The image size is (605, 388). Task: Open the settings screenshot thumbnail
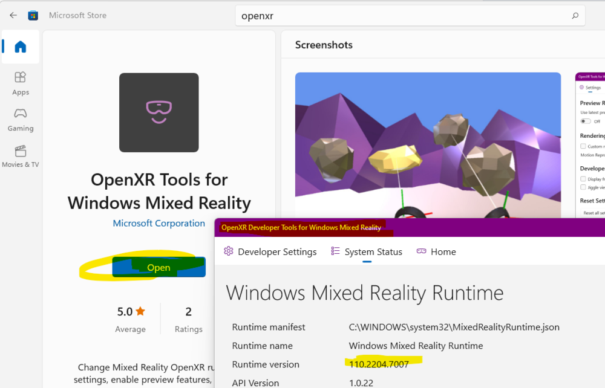click(590, 145)
